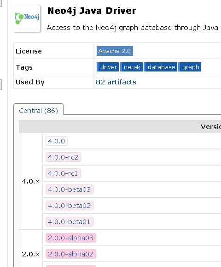Image resolution: width=221 pixels, height=267 pixels.
Task: Click the Used By row label
Action: tap(30, 82)
